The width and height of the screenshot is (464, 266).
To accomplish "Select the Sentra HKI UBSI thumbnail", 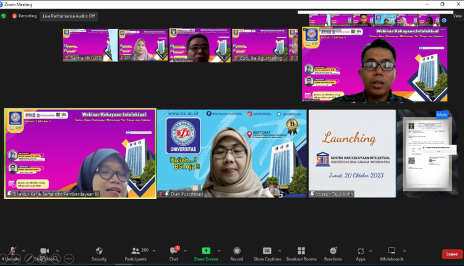I will [x=90, y=45].
